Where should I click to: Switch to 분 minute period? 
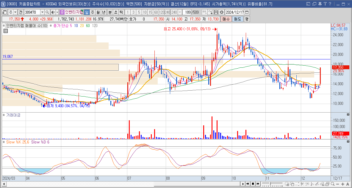[110, 12]
